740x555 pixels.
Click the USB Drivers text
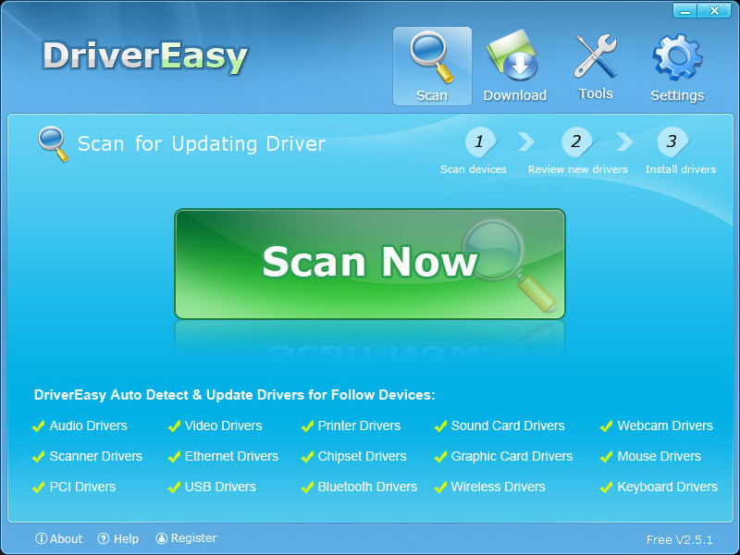tap(220, 487)
